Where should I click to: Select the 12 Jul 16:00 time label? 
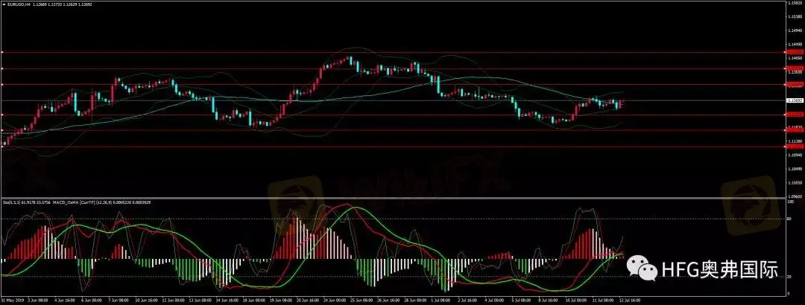click(x=630, y=300)
